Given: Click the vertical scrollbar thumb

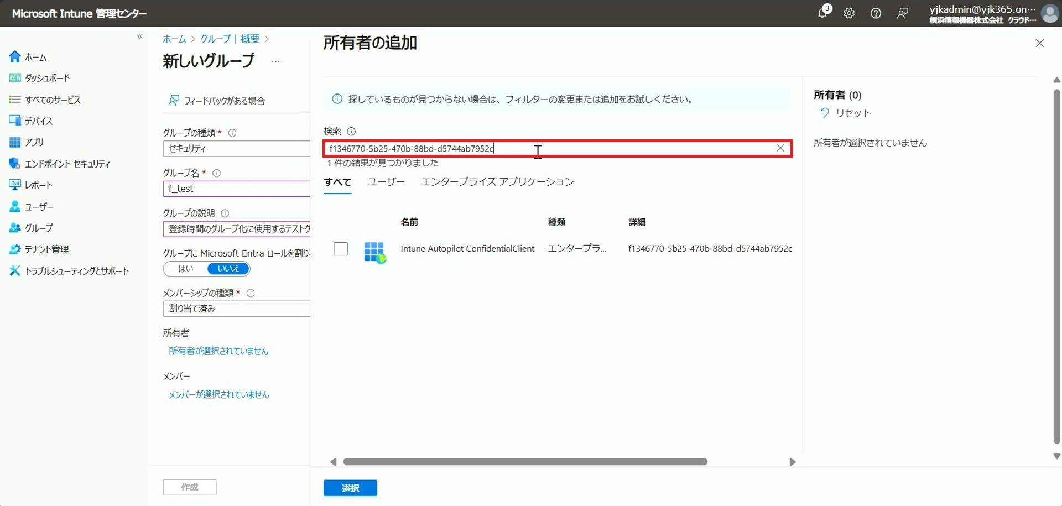Looking at the screenshot, I should click(x=1056, y=267).
